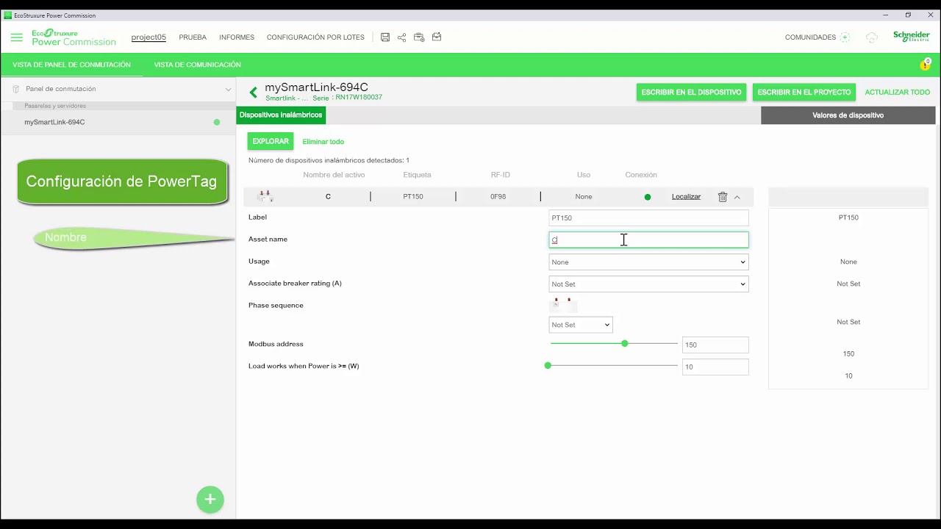Click the save project disk icon

[385, 37]
